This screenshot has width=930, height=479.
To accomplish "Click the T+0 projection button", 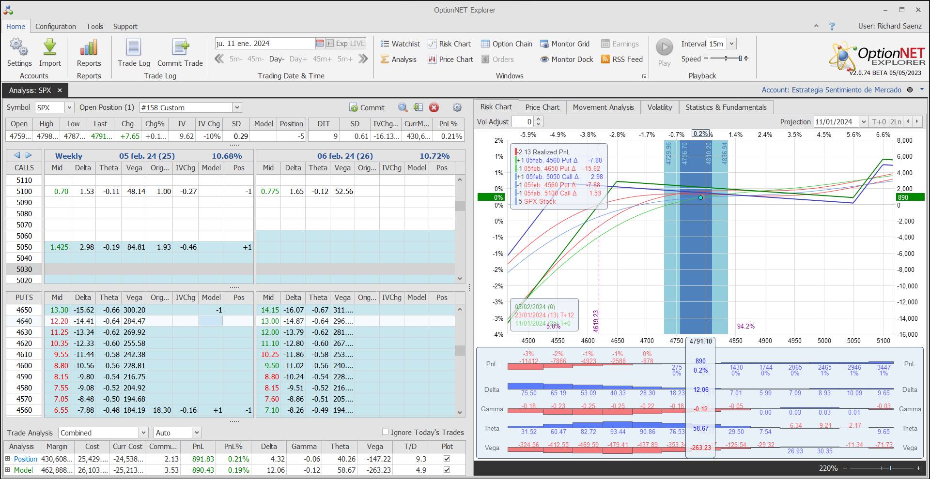I will point(879,122).
